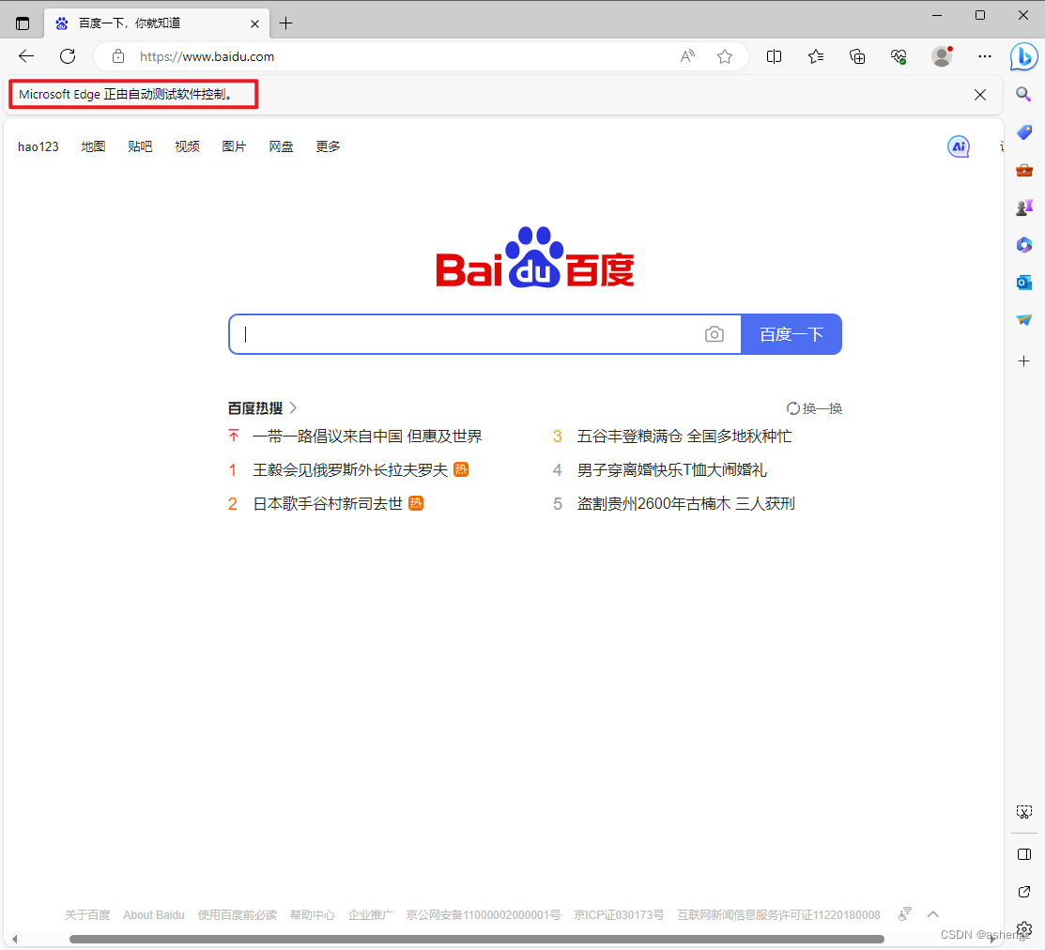Open the Settings and more ellipsis menu

tap(984, 56)
